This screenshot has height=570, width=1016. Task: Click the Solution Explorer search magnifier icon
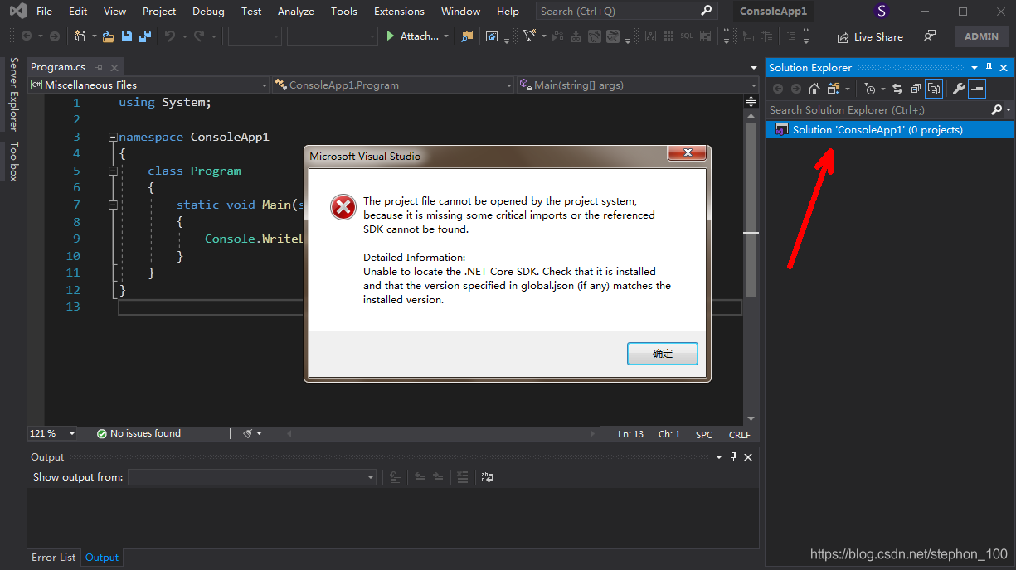[x=997, y=109]
